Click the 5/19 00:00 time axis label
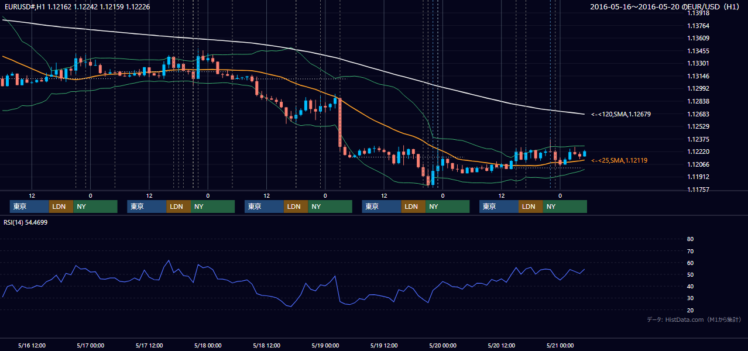Viewport: 748px width, 351px height. coord(325,345)
